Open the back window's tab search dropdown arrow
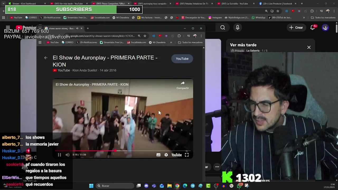The width and height of the screenshot is (338, 190). point(3,4)
